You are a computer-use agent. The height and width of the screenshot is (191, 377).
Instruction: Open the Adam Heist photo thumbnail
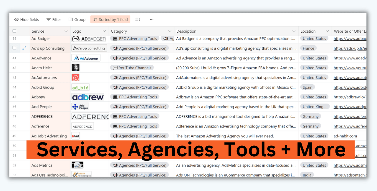click(x=75, y=68)
